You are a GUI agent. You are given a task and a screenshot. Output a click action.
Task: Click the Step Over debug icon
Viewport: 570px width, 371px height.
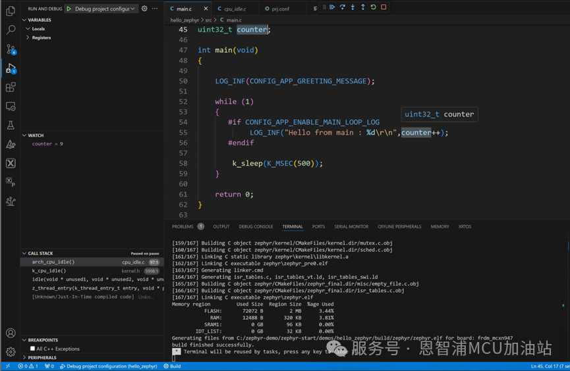pos(342,7)
